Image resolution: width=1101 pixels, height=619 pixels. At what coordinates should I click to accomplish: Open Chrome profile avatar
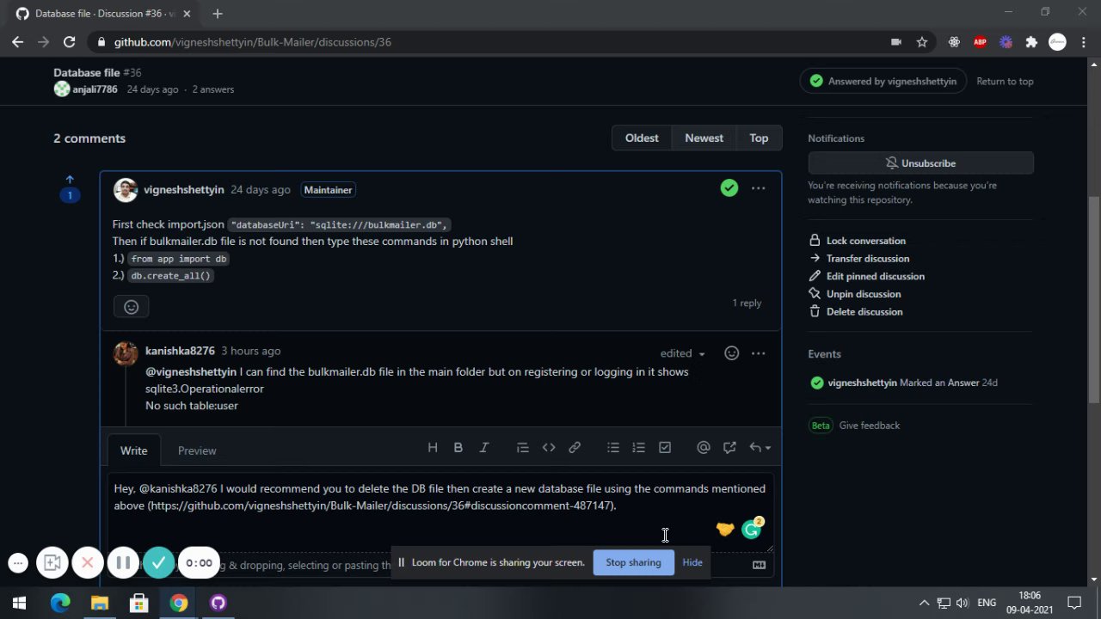(1058, 42)
